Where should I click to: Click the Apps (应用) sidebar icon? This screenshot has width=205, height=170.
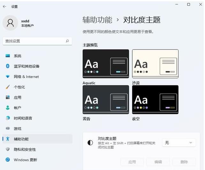click(x=8, y=97)
